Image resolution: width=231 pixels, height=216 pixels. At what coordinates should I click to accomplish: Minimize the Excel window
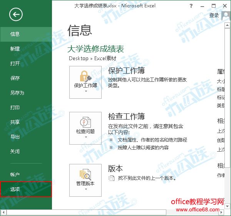point(202,6)
